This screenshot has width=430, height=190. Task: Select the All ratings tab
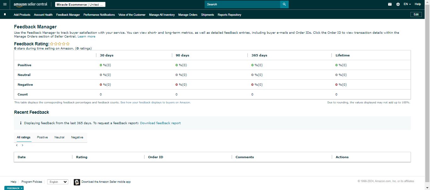24,137
